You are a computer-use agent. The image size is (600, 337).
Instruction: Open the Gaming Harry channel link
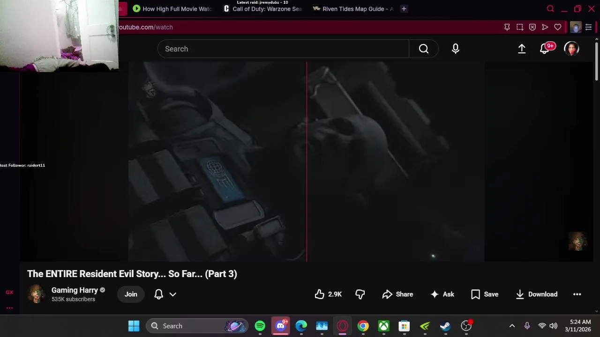75,290
